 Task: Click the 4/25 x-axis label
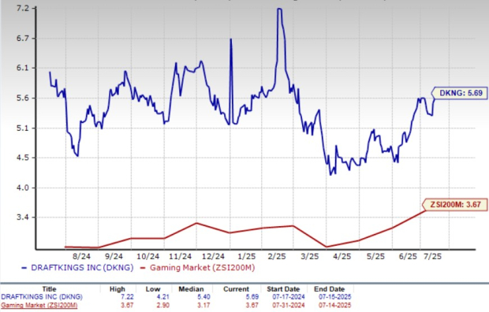point(342,257)
